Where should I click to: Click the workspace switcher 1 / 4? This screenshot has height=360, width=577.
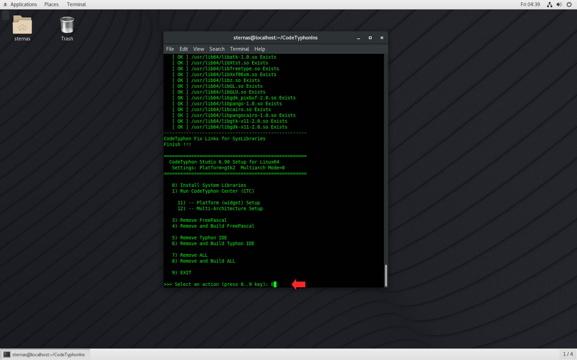point(568,354)
